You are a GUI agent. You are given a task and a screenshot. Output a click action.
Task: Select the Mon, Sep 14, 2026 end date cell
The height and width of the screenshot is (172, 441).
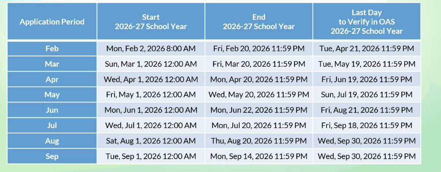[259, 156]
